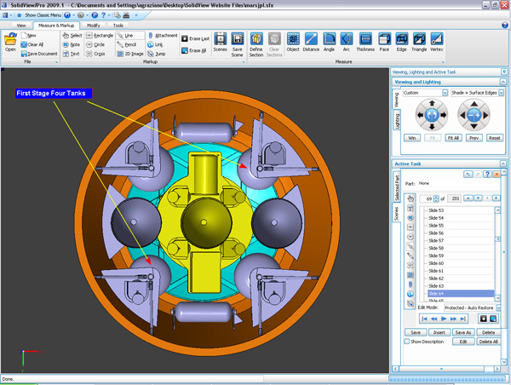Click the scene Edit button
Image resolution: width=511 pixels, height=385 pixels.
pyautogui.click(x=463, y=342)
